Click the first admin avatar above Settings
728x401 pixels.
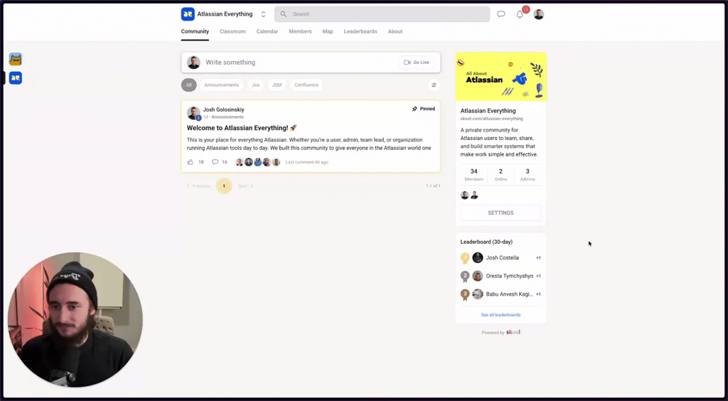pos(465,196)
